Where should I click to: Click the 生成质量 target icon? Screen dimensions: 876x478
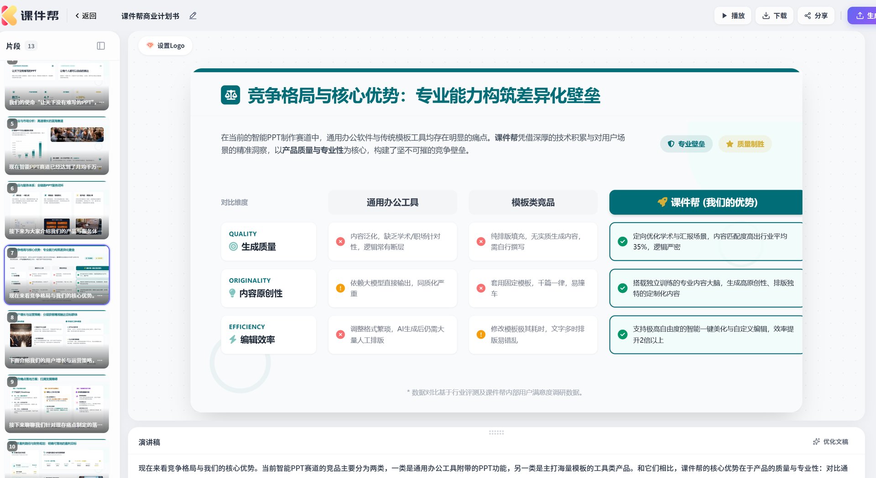pos(233,247)
